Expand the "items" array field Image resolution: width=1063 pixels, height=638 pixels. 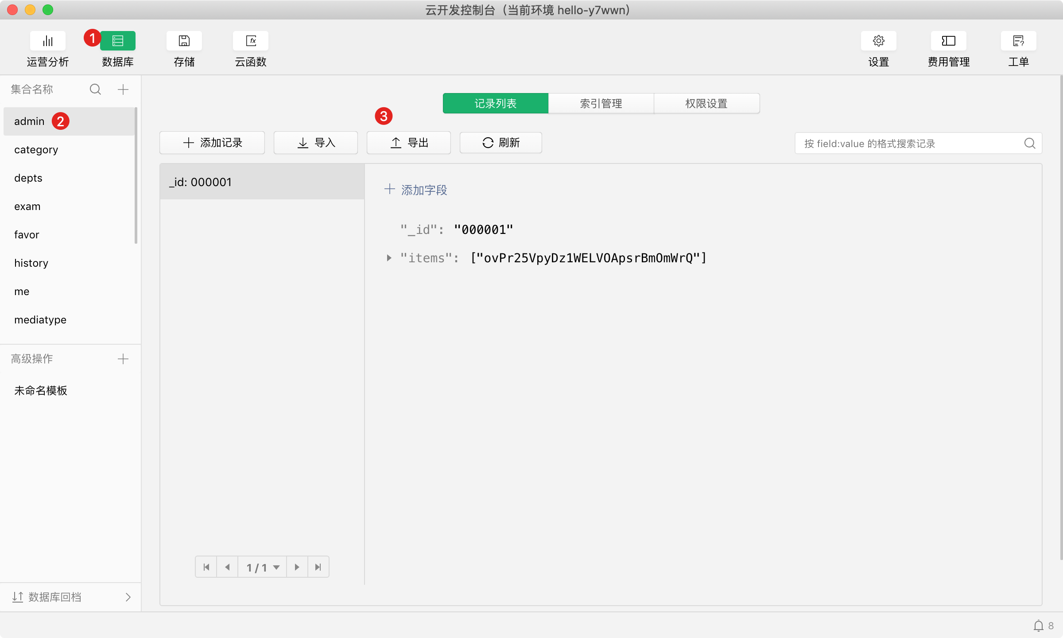click(x=389, y=258)
